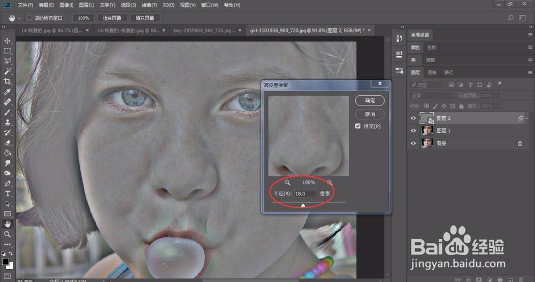Select the Move tool
Screen dimensions: 535x282
(7, 41)
